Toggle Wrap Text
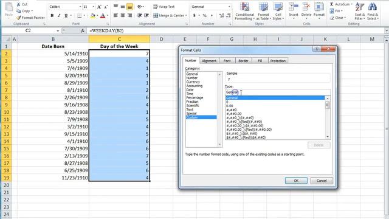The height and width of the screenshot is (219, 389). coord(164,7)
